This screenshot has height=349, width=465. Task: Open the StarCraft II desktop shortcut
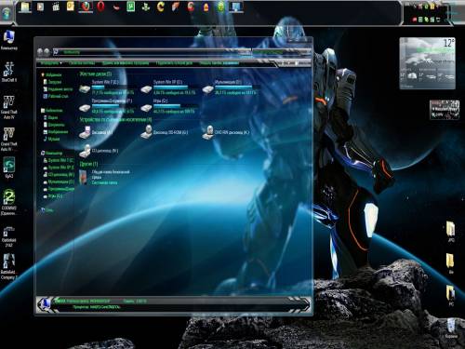click(x=8, y=72)
